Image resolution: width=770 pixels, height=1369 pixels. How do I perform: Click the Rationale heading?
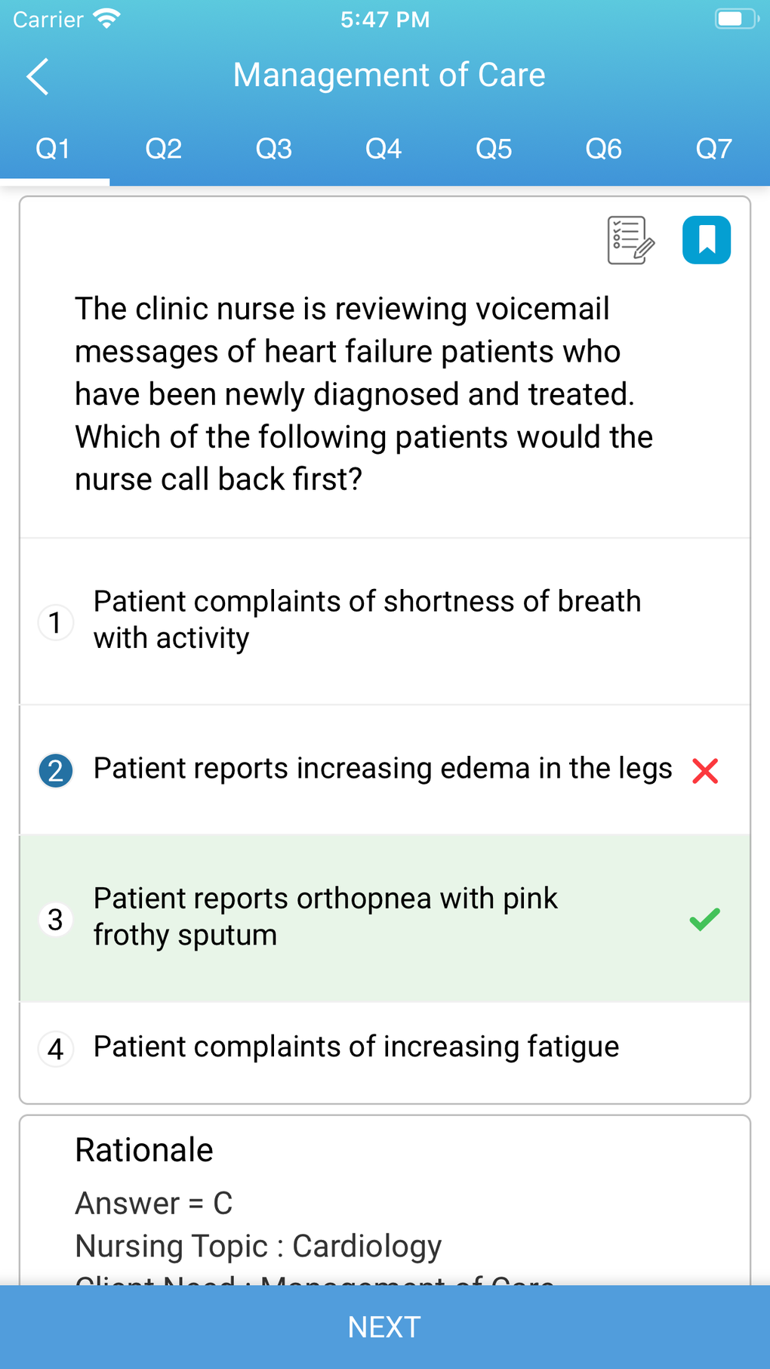[x=144, y=1150]
